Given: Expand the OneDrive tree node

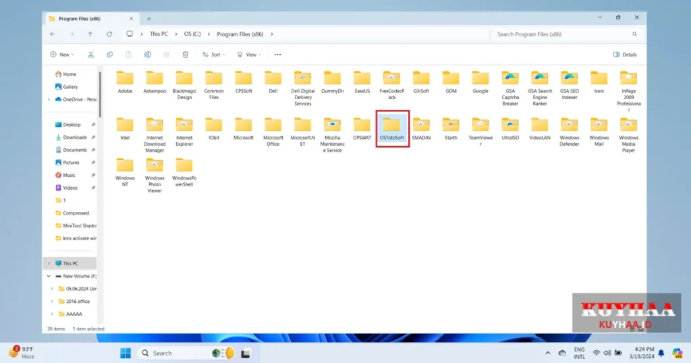Looking at the screenshot, I should (49, 100).
